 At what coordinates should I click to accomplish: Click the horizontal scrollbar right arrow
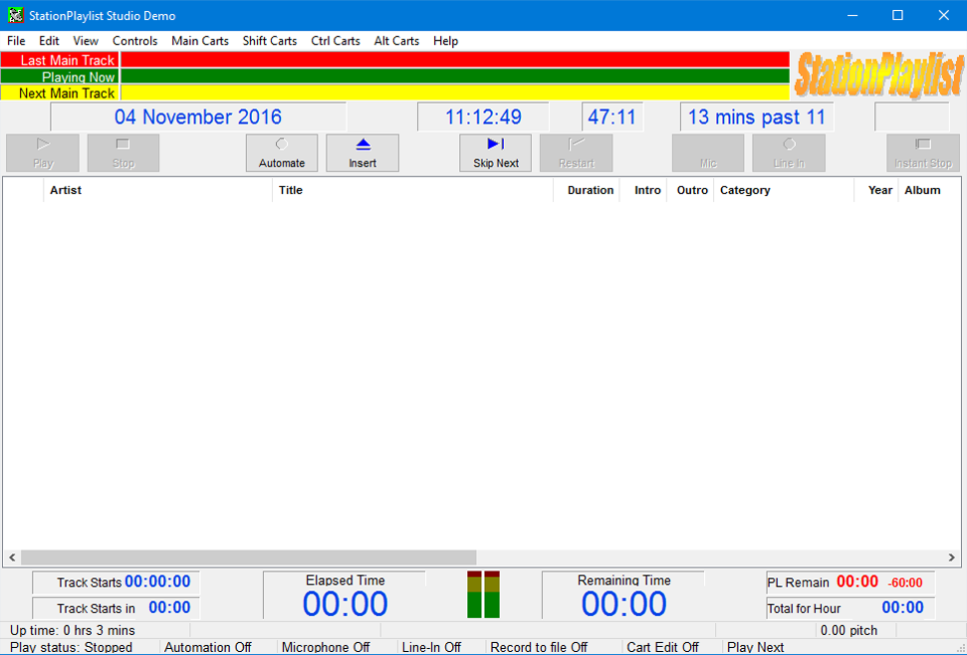952,557
